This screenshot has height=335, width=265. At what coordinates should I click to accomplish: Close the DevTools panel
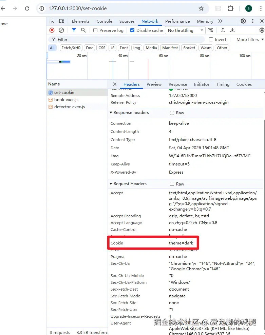coord(262,21)
